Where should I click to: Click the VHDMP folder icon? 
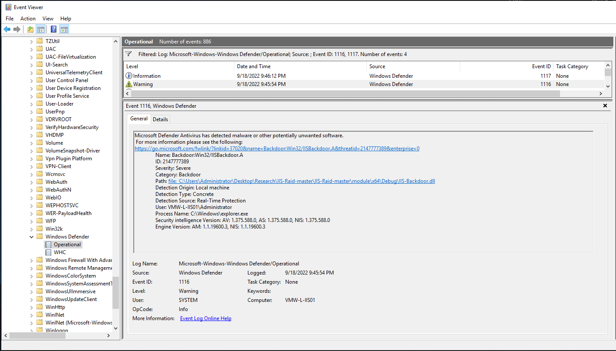tap(40, 135)
